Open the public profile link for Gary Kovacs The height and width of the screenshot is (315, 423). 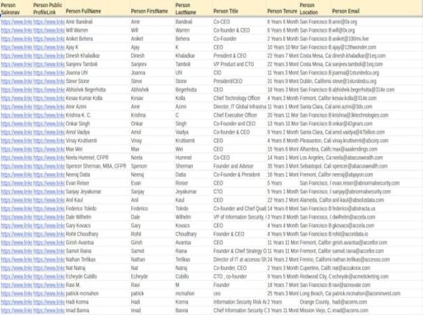[x=49, y=226]
